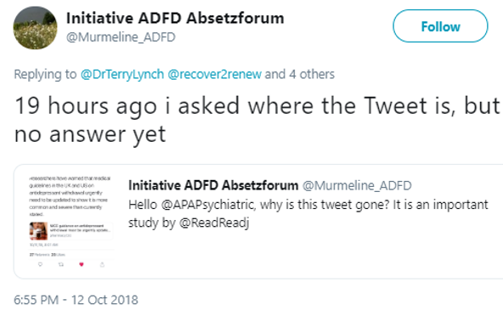Click the share icon in embedded screenshot

pyautogui.click(x=102, y=264)
